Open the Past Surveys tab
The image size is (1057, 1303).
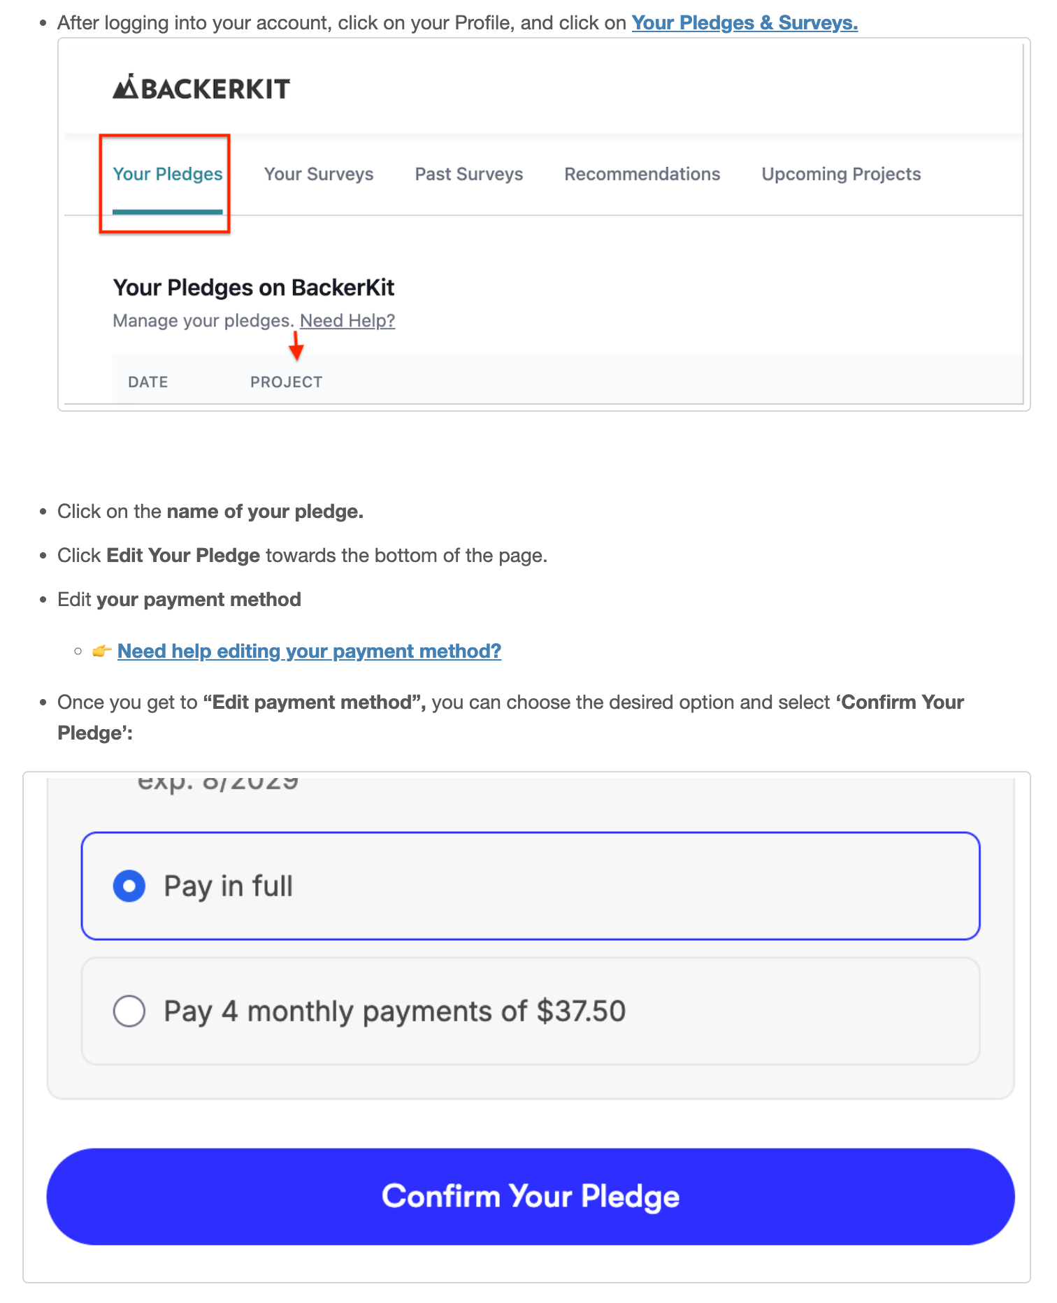tap(469, 174)
